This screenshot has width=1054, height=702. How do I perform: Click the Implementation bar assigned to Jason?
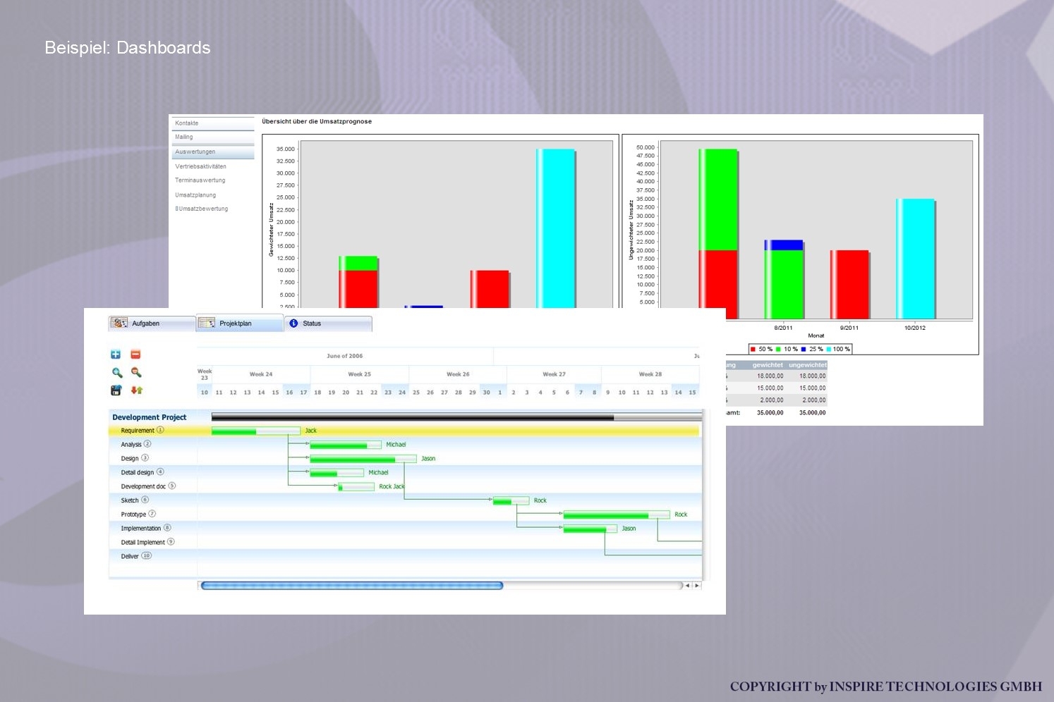click(x=590, y=529)
